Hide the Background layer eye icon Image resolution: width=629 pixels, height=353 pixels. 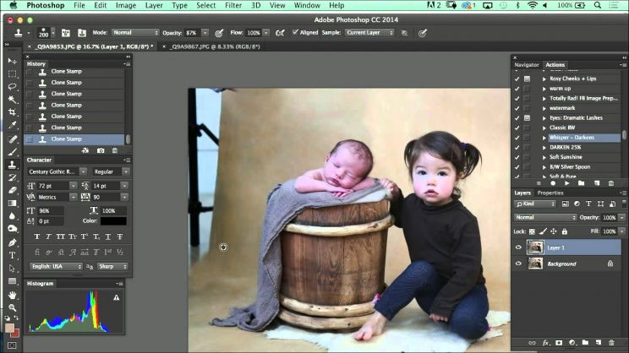click(x=518, y=263)
